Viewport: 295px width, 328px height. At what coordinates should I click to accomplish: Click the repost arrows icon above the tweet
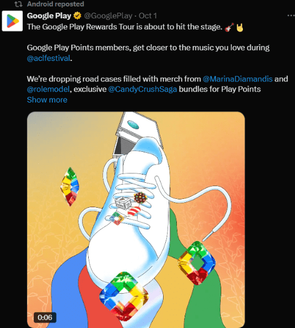point(18,4)
